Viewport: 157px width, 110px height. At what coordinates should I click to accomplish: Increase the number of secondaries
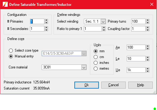point(46,28)
